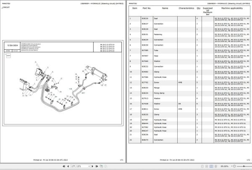The image size is (252, 170).
Task: Click the 10 BA 9004 diagram title
Action: pyautogui.click(x=13, y=45)
